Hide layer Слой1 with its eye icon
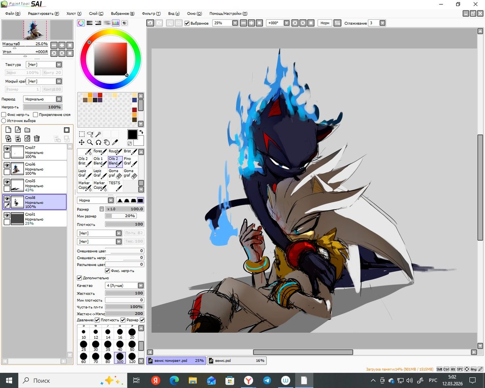The height and width of the screenshot is (388, 485). pyautogui.click(x=7, y=215)
